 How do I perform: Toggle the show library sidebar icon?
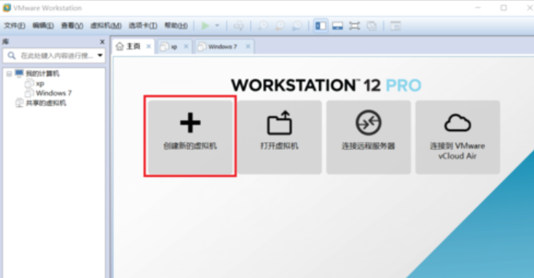coord(321,26)
